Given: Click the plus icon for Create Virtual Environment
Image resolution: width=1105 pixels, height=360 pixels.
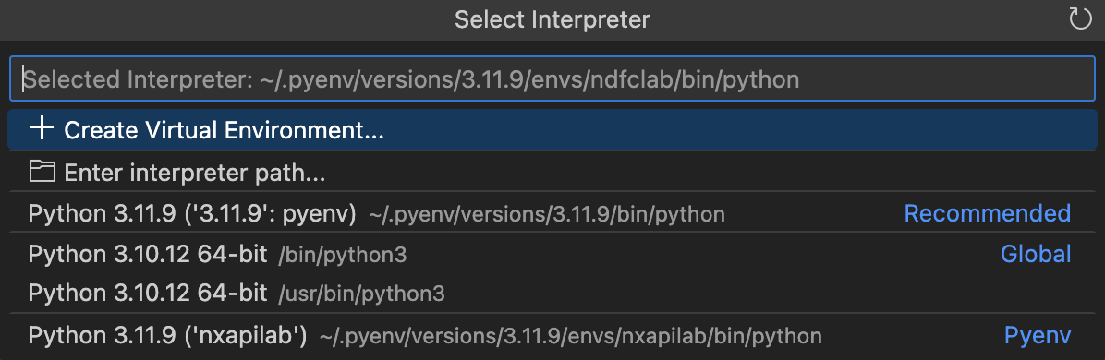Looking at the screenshot, I should [42, 129].
